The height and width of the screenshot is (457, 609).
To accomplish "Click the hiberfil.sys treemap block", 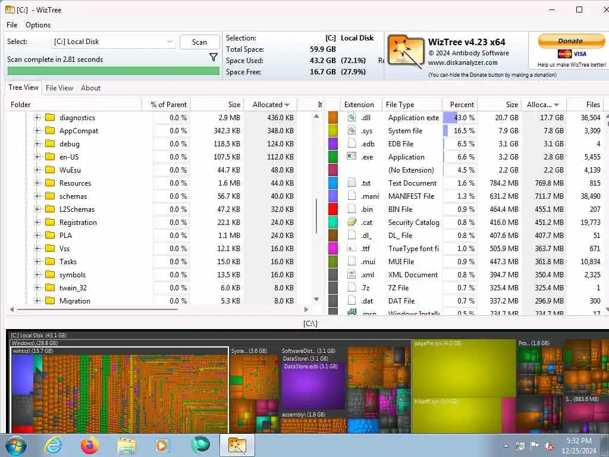I will pyautogui.click(x=456, y=415).
